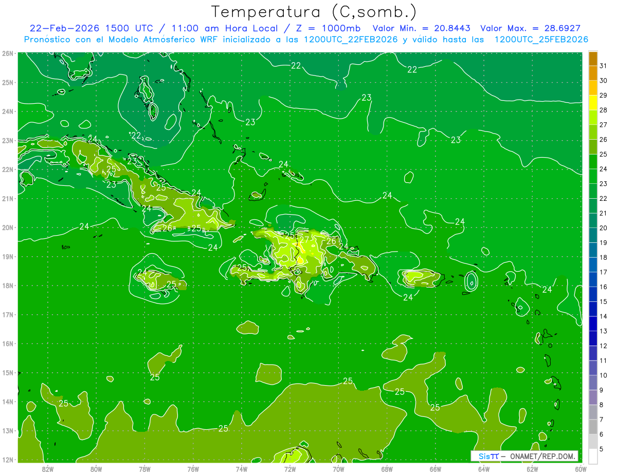
Task: Click the 23N latitude axis label
Action: coord(7,140)
